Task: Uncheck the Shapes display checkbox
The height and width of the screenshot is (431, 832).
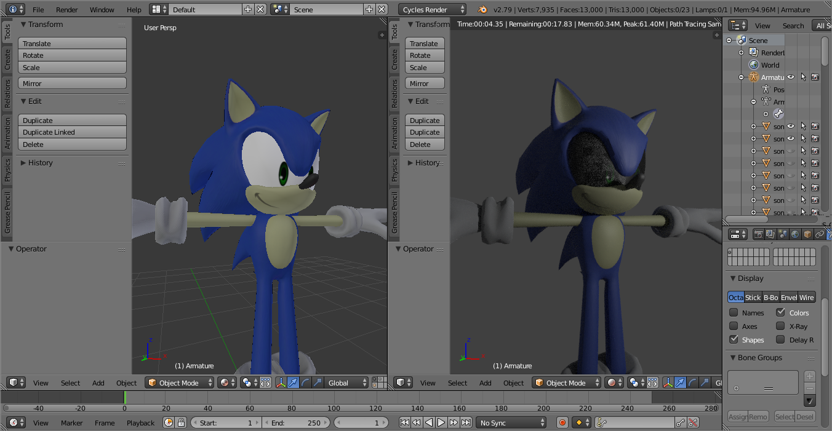Action: [x=734, y=339]
